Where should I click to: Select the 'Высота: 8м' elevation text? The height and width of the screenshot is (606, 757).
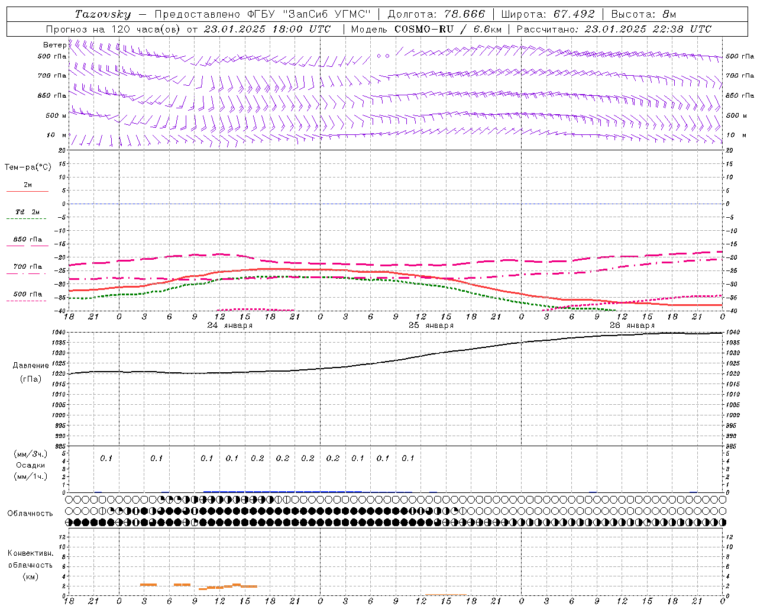[643, 14]
